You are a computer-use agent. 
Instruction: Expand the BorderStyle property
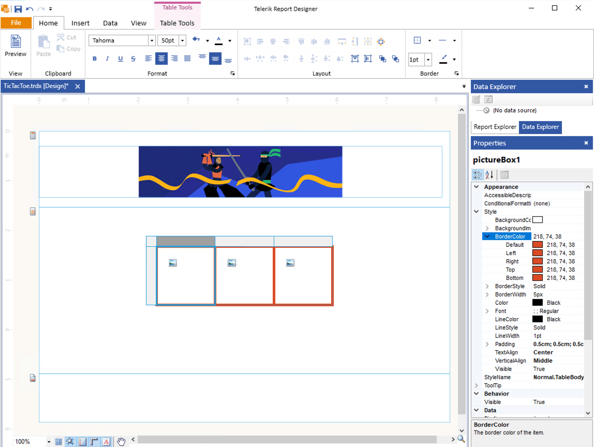(487, 287)
